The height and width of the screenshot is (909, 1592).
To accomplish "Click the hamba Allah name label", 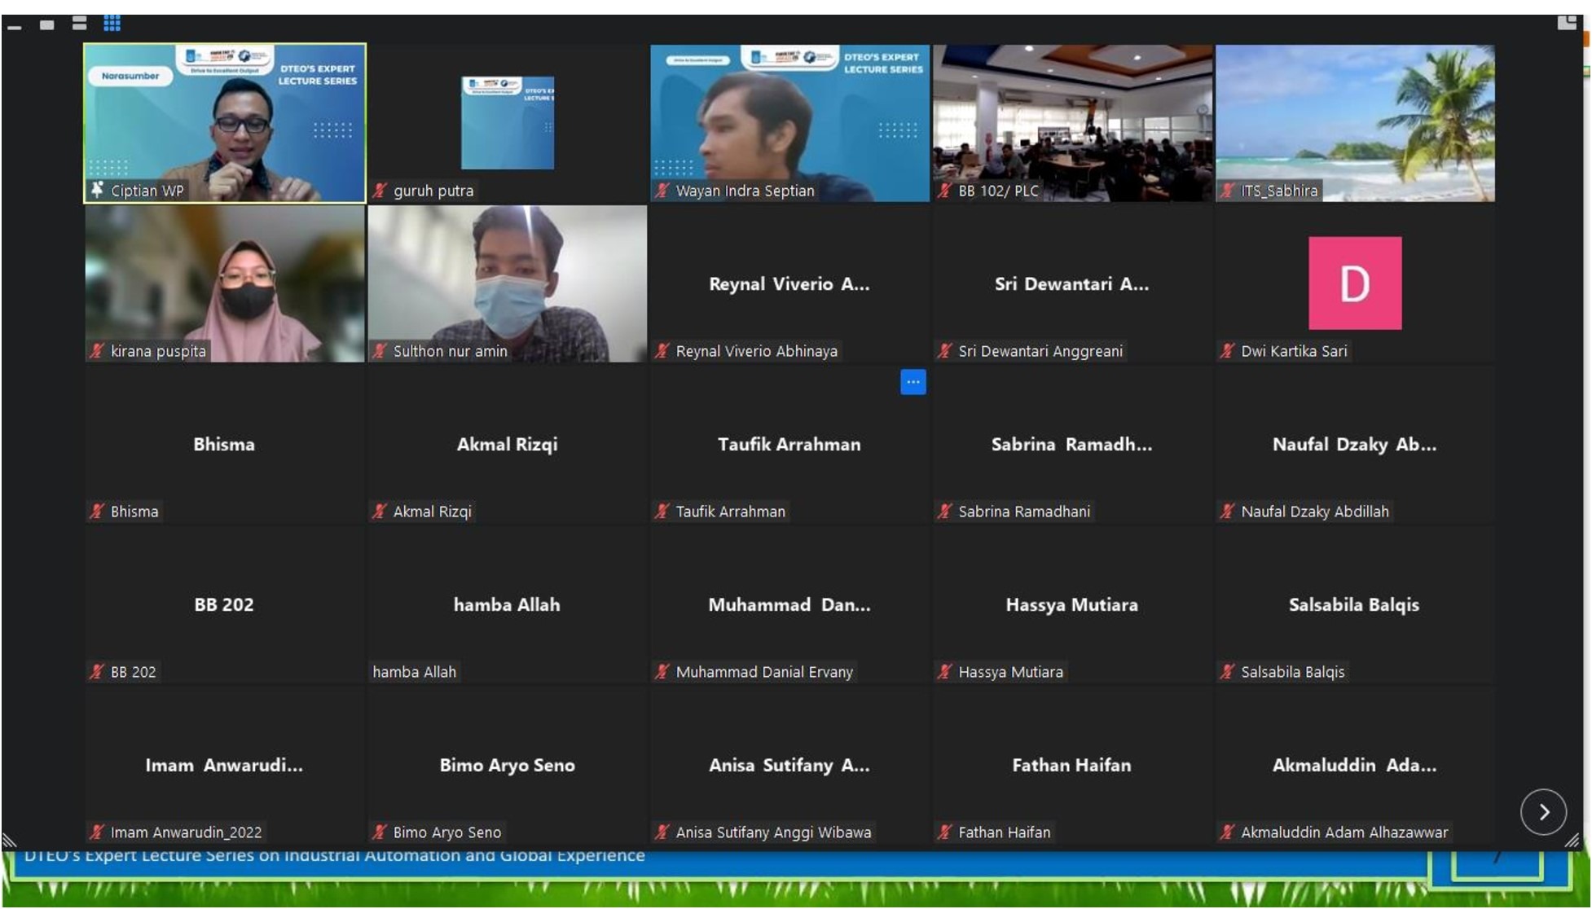I will pos(414,672).
